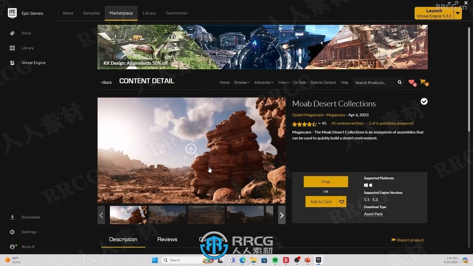The image size is (473, 266).
Task: Open the wishlist heart icon in header
Action: point(412,82)
